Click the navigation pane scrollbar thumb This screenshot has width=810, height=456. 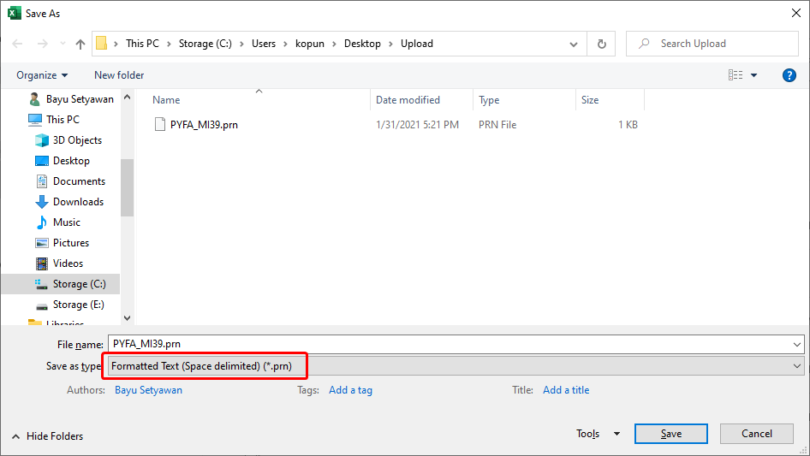127,187
